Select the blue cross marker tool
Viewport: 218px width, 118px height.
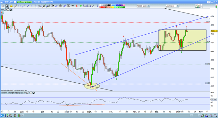pyautogui.click(x=56, y=6)
